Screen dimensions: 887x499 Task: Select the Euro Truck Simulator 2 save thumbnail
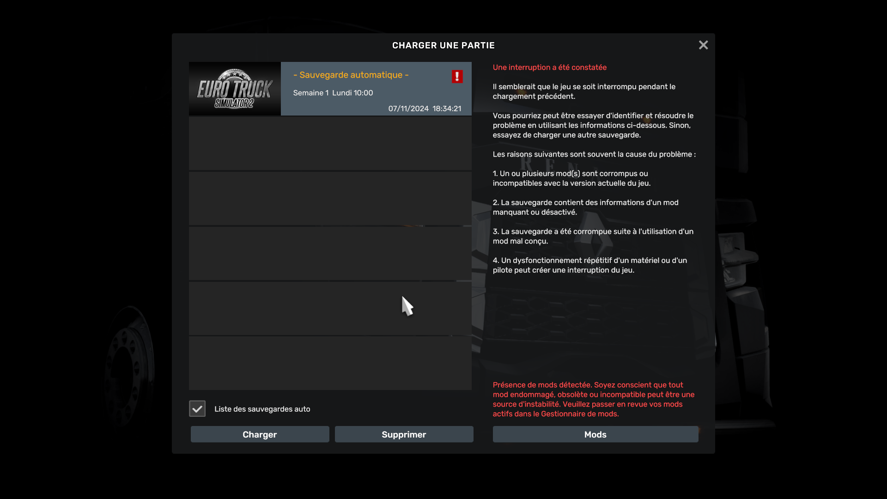pyautogui.click(x=235, y=89)
